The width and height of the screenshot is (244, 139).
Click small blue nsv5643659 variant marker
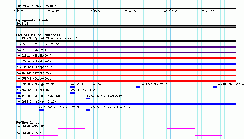click(19, 93)
